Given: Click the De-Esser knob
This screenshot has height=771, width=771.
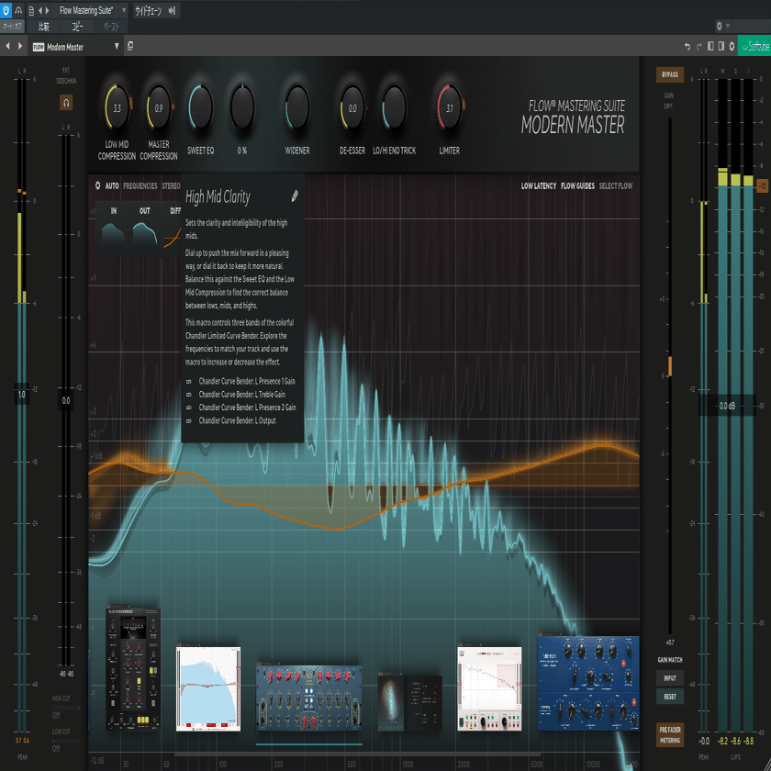Looking at the screenshot, I should pyautogui.click(x=352, y=107).
